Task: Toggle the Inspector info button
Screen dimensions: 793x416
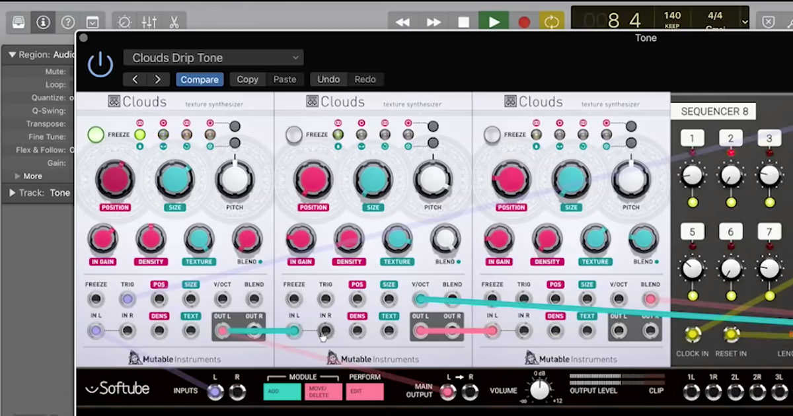Action: pos(44,22)
